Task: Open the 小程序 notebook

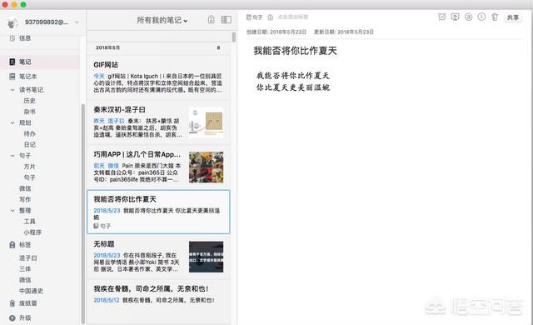Action: 32,232
